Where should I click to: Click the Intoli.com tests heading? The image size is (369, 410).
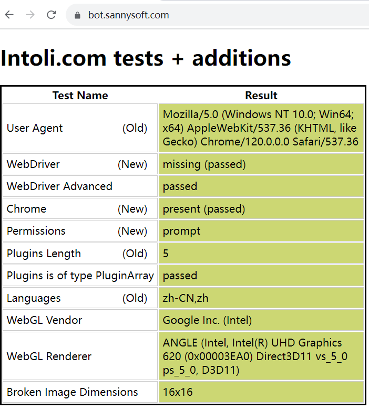[x=146, y=58]
